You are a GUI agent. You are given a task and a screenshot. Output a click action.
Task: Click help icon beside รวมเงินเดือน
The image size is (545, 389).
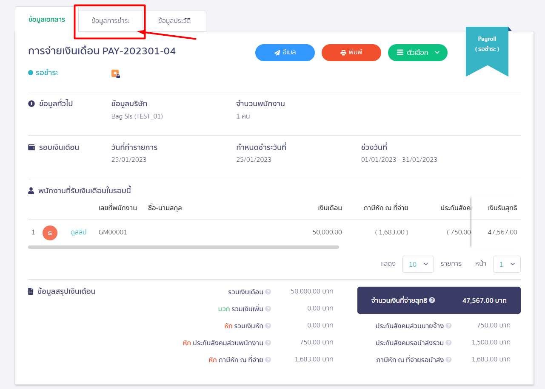coord(268,292)
